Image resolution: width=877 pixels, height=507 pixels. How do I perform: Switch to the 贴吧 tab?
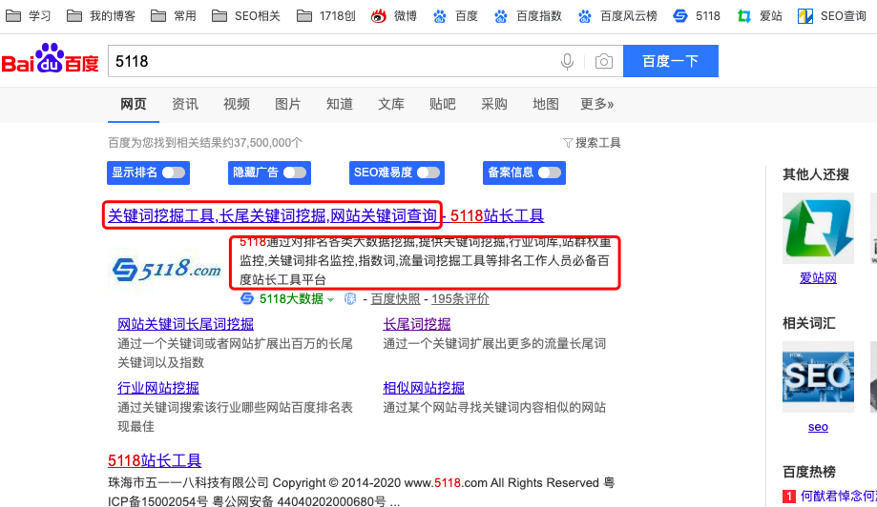click(x=443, y=104)
